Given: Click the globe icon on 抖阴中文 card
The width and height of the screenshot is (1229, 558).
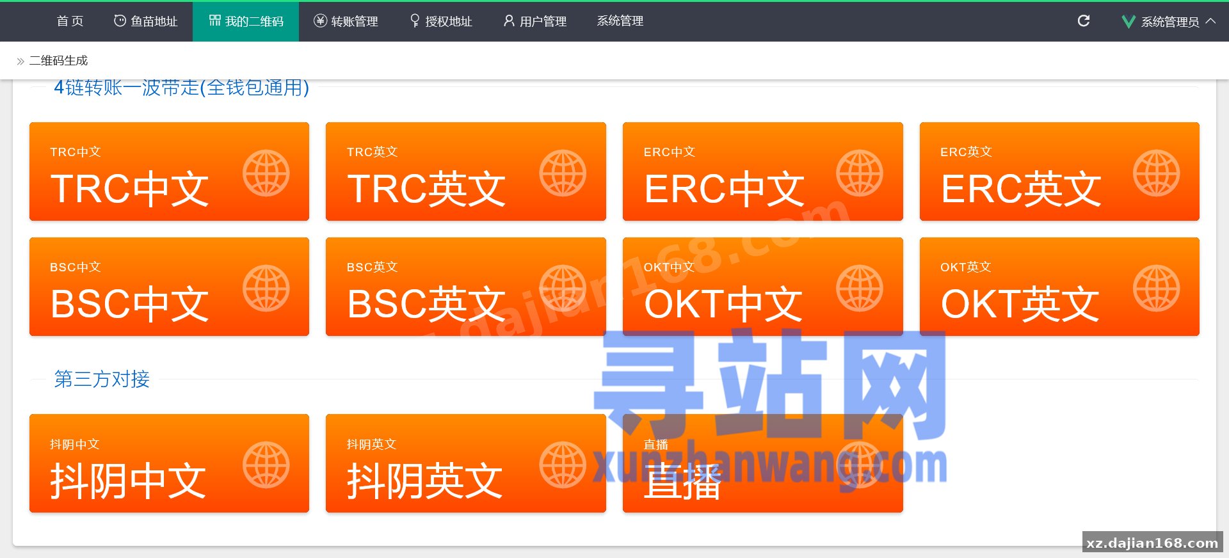Looking at the screenshot, I should click(x=266, y=465).
